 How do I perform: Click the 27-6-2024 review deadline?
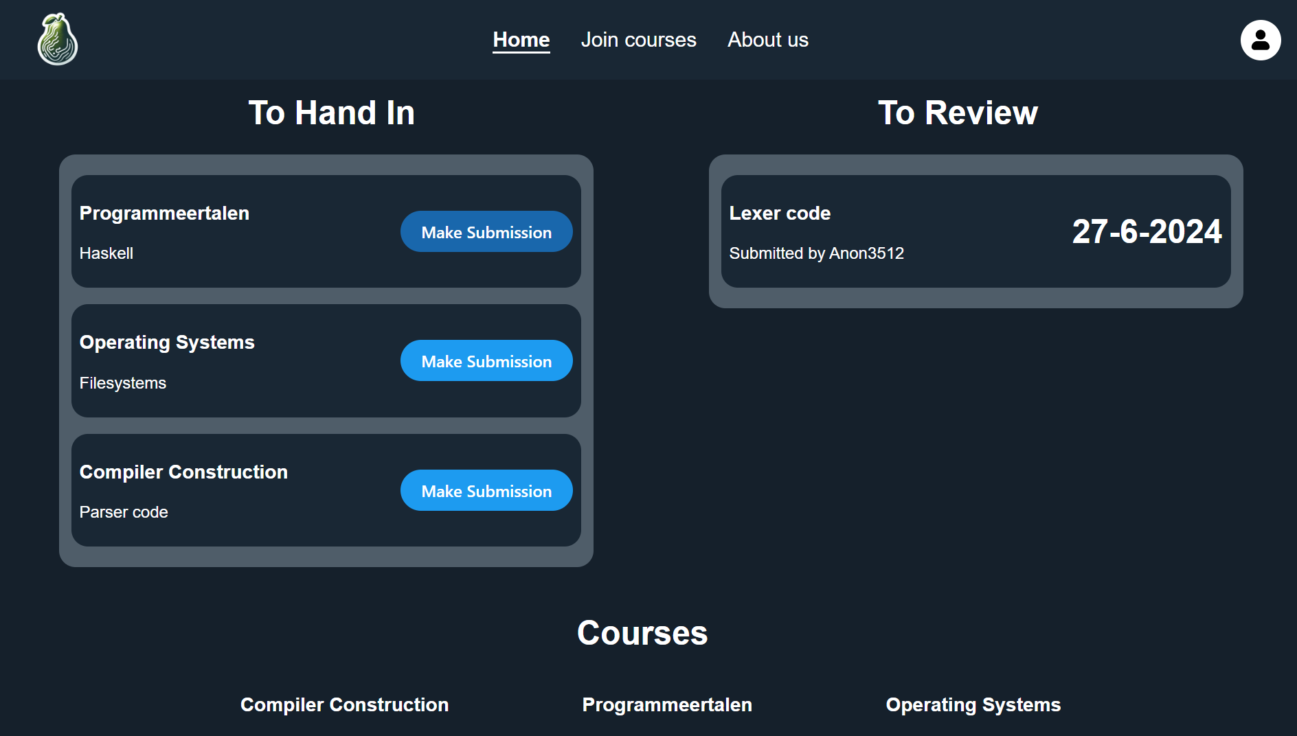pyautogui.click(x=1147, y=232)
